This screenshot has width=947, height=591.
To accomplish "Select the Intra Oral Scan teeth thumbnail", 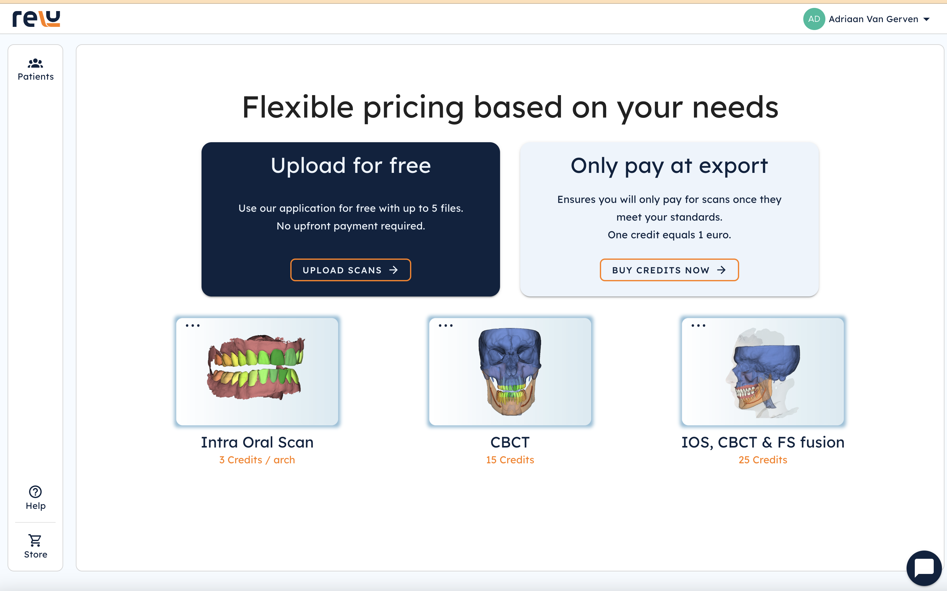I will [257, 371].
